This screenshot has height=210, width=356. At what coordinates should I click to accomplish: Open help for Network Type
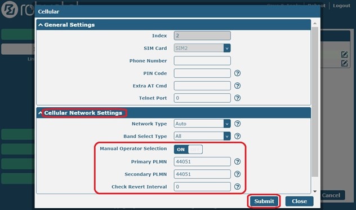pyautogui.click(x=237, y=124)
